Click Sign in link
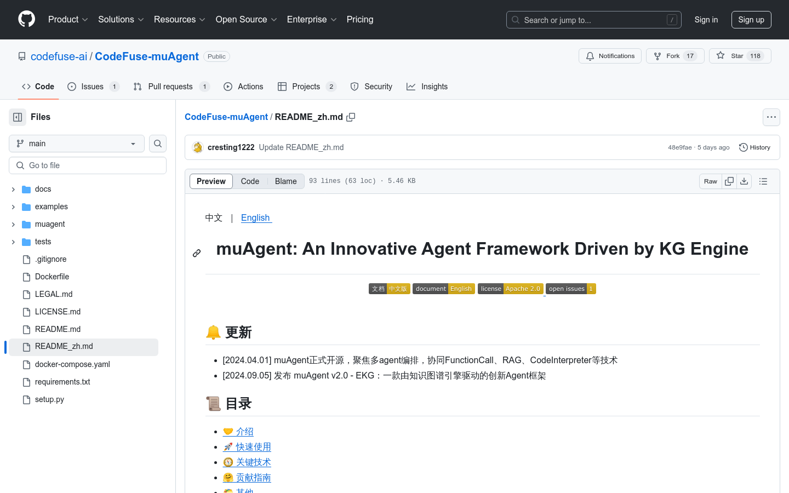The height and width of the screenshot is (493, 789). (x=706, y=20)
